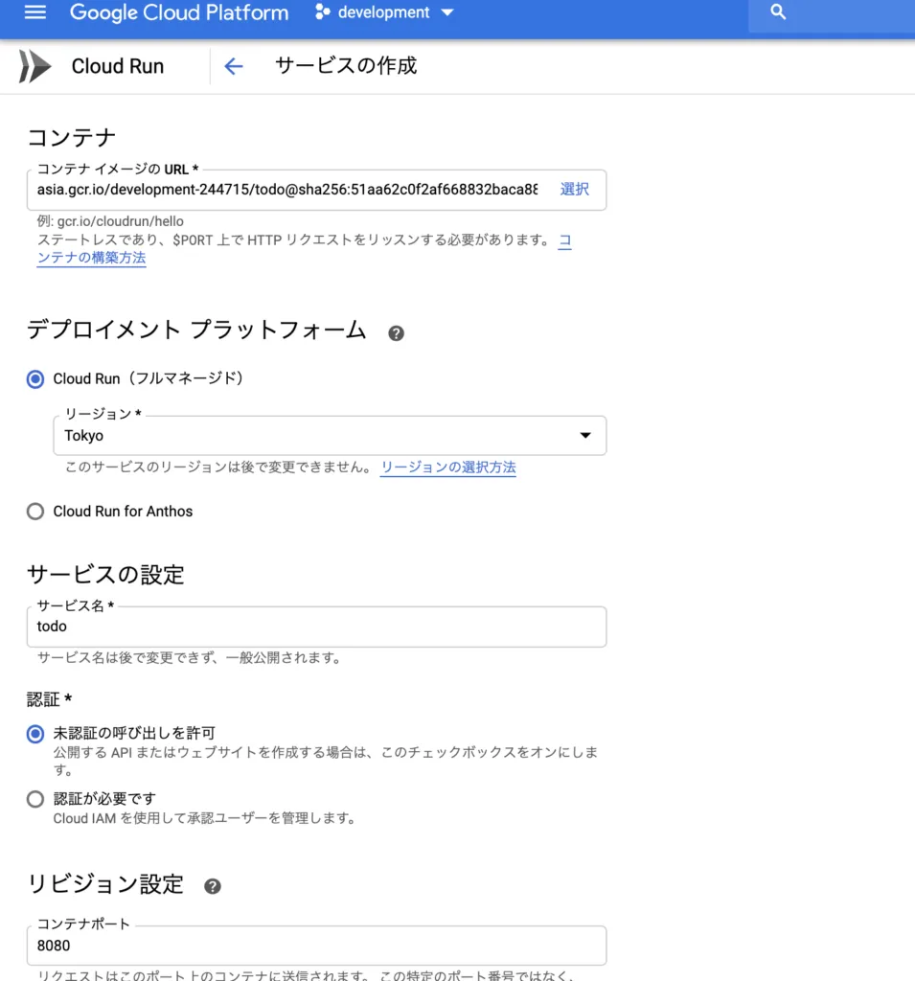Click the development project icon

click(322, 11)
